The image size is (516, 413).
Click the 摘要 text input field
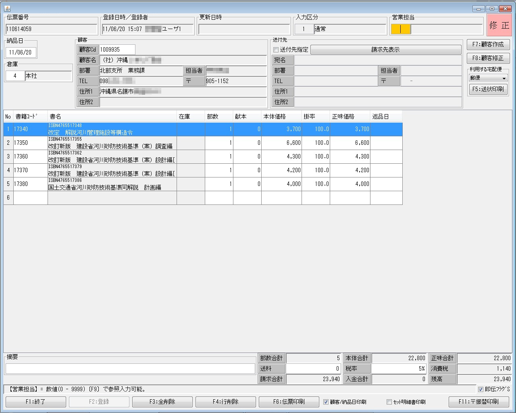[130, 369]
